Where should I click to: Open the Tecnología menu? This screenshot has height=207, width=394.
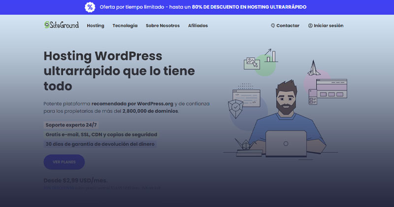pyautogui.click(x=125, y=26)
